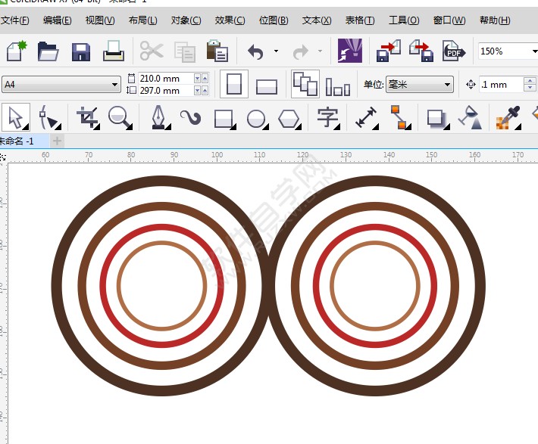Image resolution: width=538 pixels, height=444 pixels.
Task: Click the add page tab plus button
Action: click(x=58, y=141)
